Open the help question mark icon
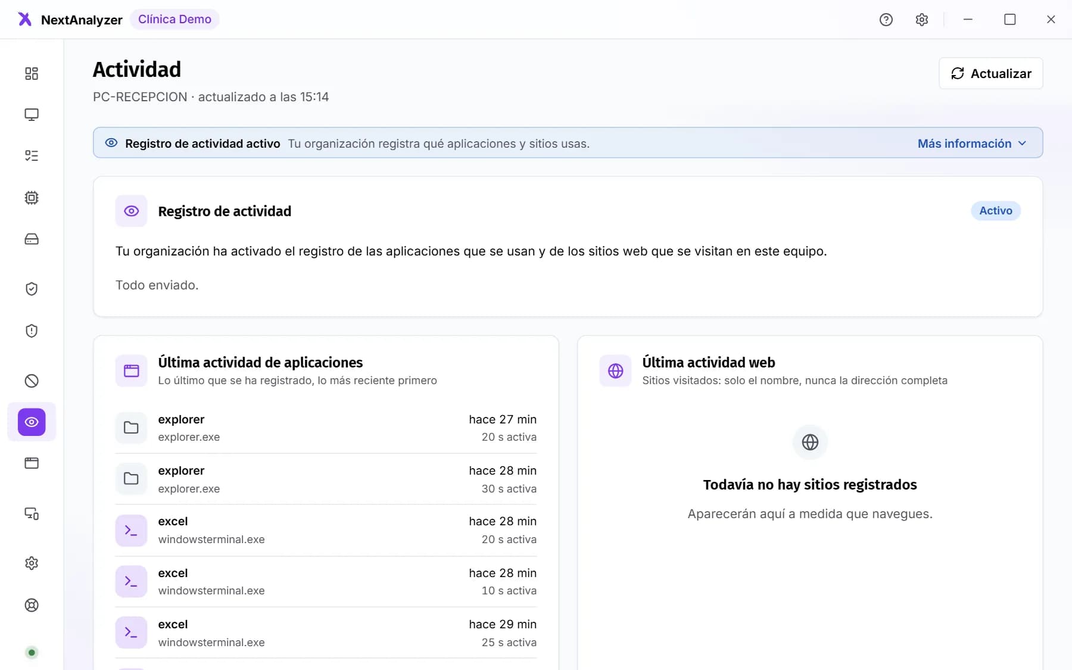Viewport: 1072px width, 670px height. 886,20
